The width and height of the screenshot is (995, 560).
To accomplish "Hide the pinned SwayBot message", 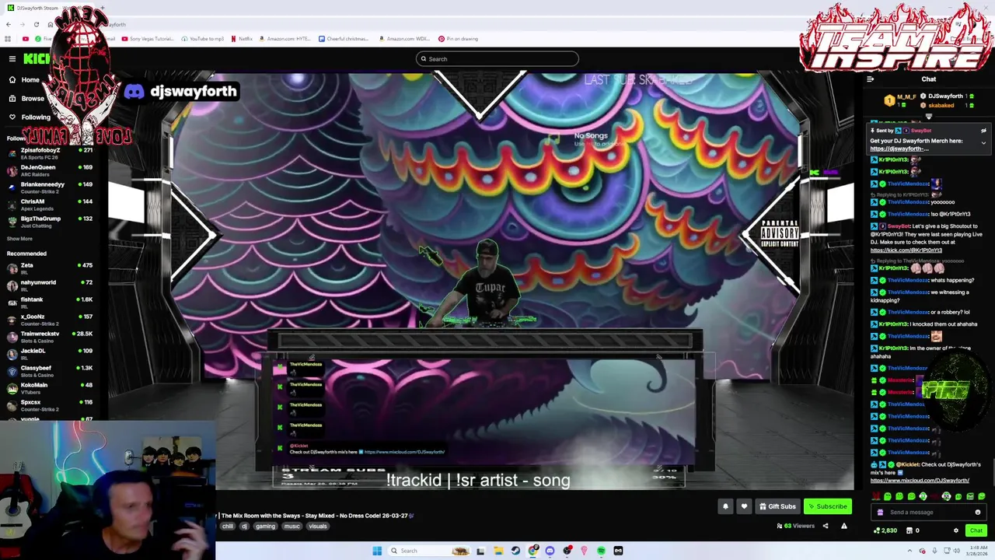I will [983, 131].
